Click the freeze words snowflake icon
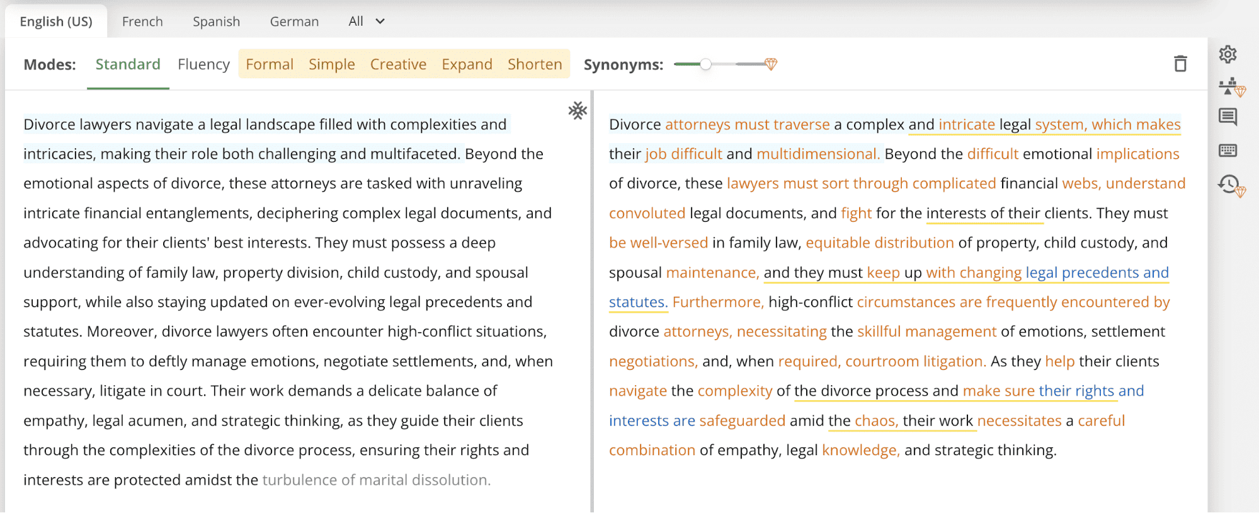 click(x=577, y=111)
